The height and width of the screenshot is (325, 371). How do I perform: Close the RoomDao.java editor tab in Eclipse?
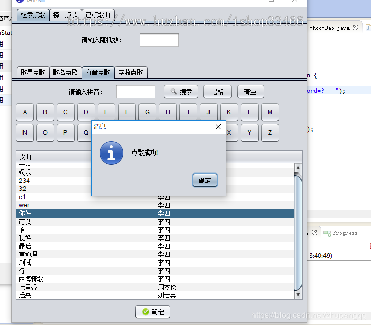(x=355, y=28)
